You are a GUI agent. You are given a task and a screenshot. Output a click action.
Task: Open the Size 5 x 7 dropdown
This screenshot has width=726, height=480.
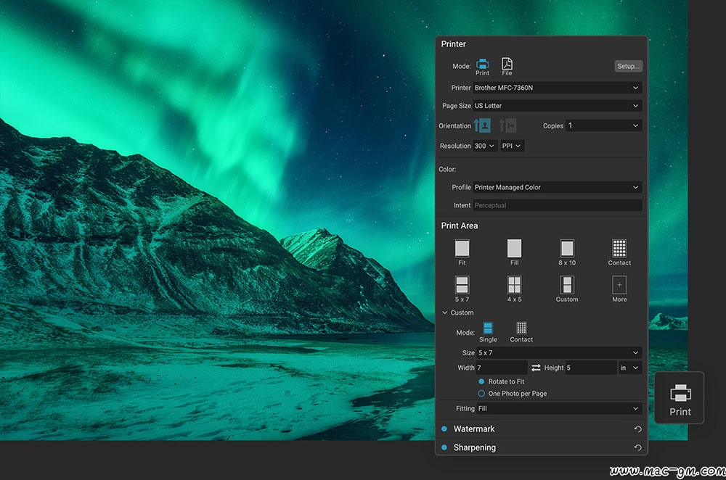point(559,352)
